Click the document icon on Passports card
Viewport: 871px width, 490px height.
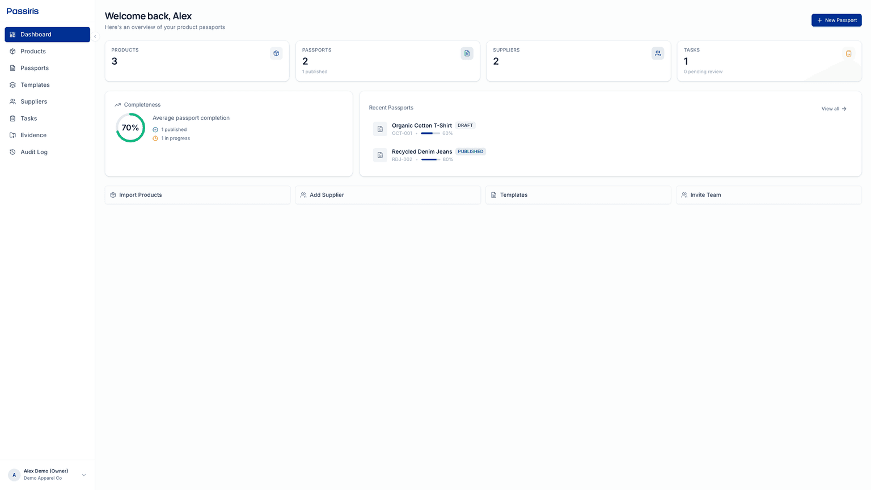click(467, 53)
